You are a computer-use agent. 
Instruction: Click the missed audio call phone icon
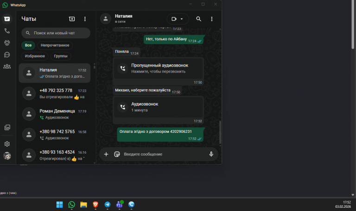click(123, 68)
